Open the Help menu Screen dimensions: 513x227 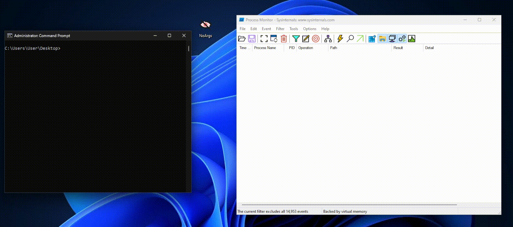tap(325, 29)
